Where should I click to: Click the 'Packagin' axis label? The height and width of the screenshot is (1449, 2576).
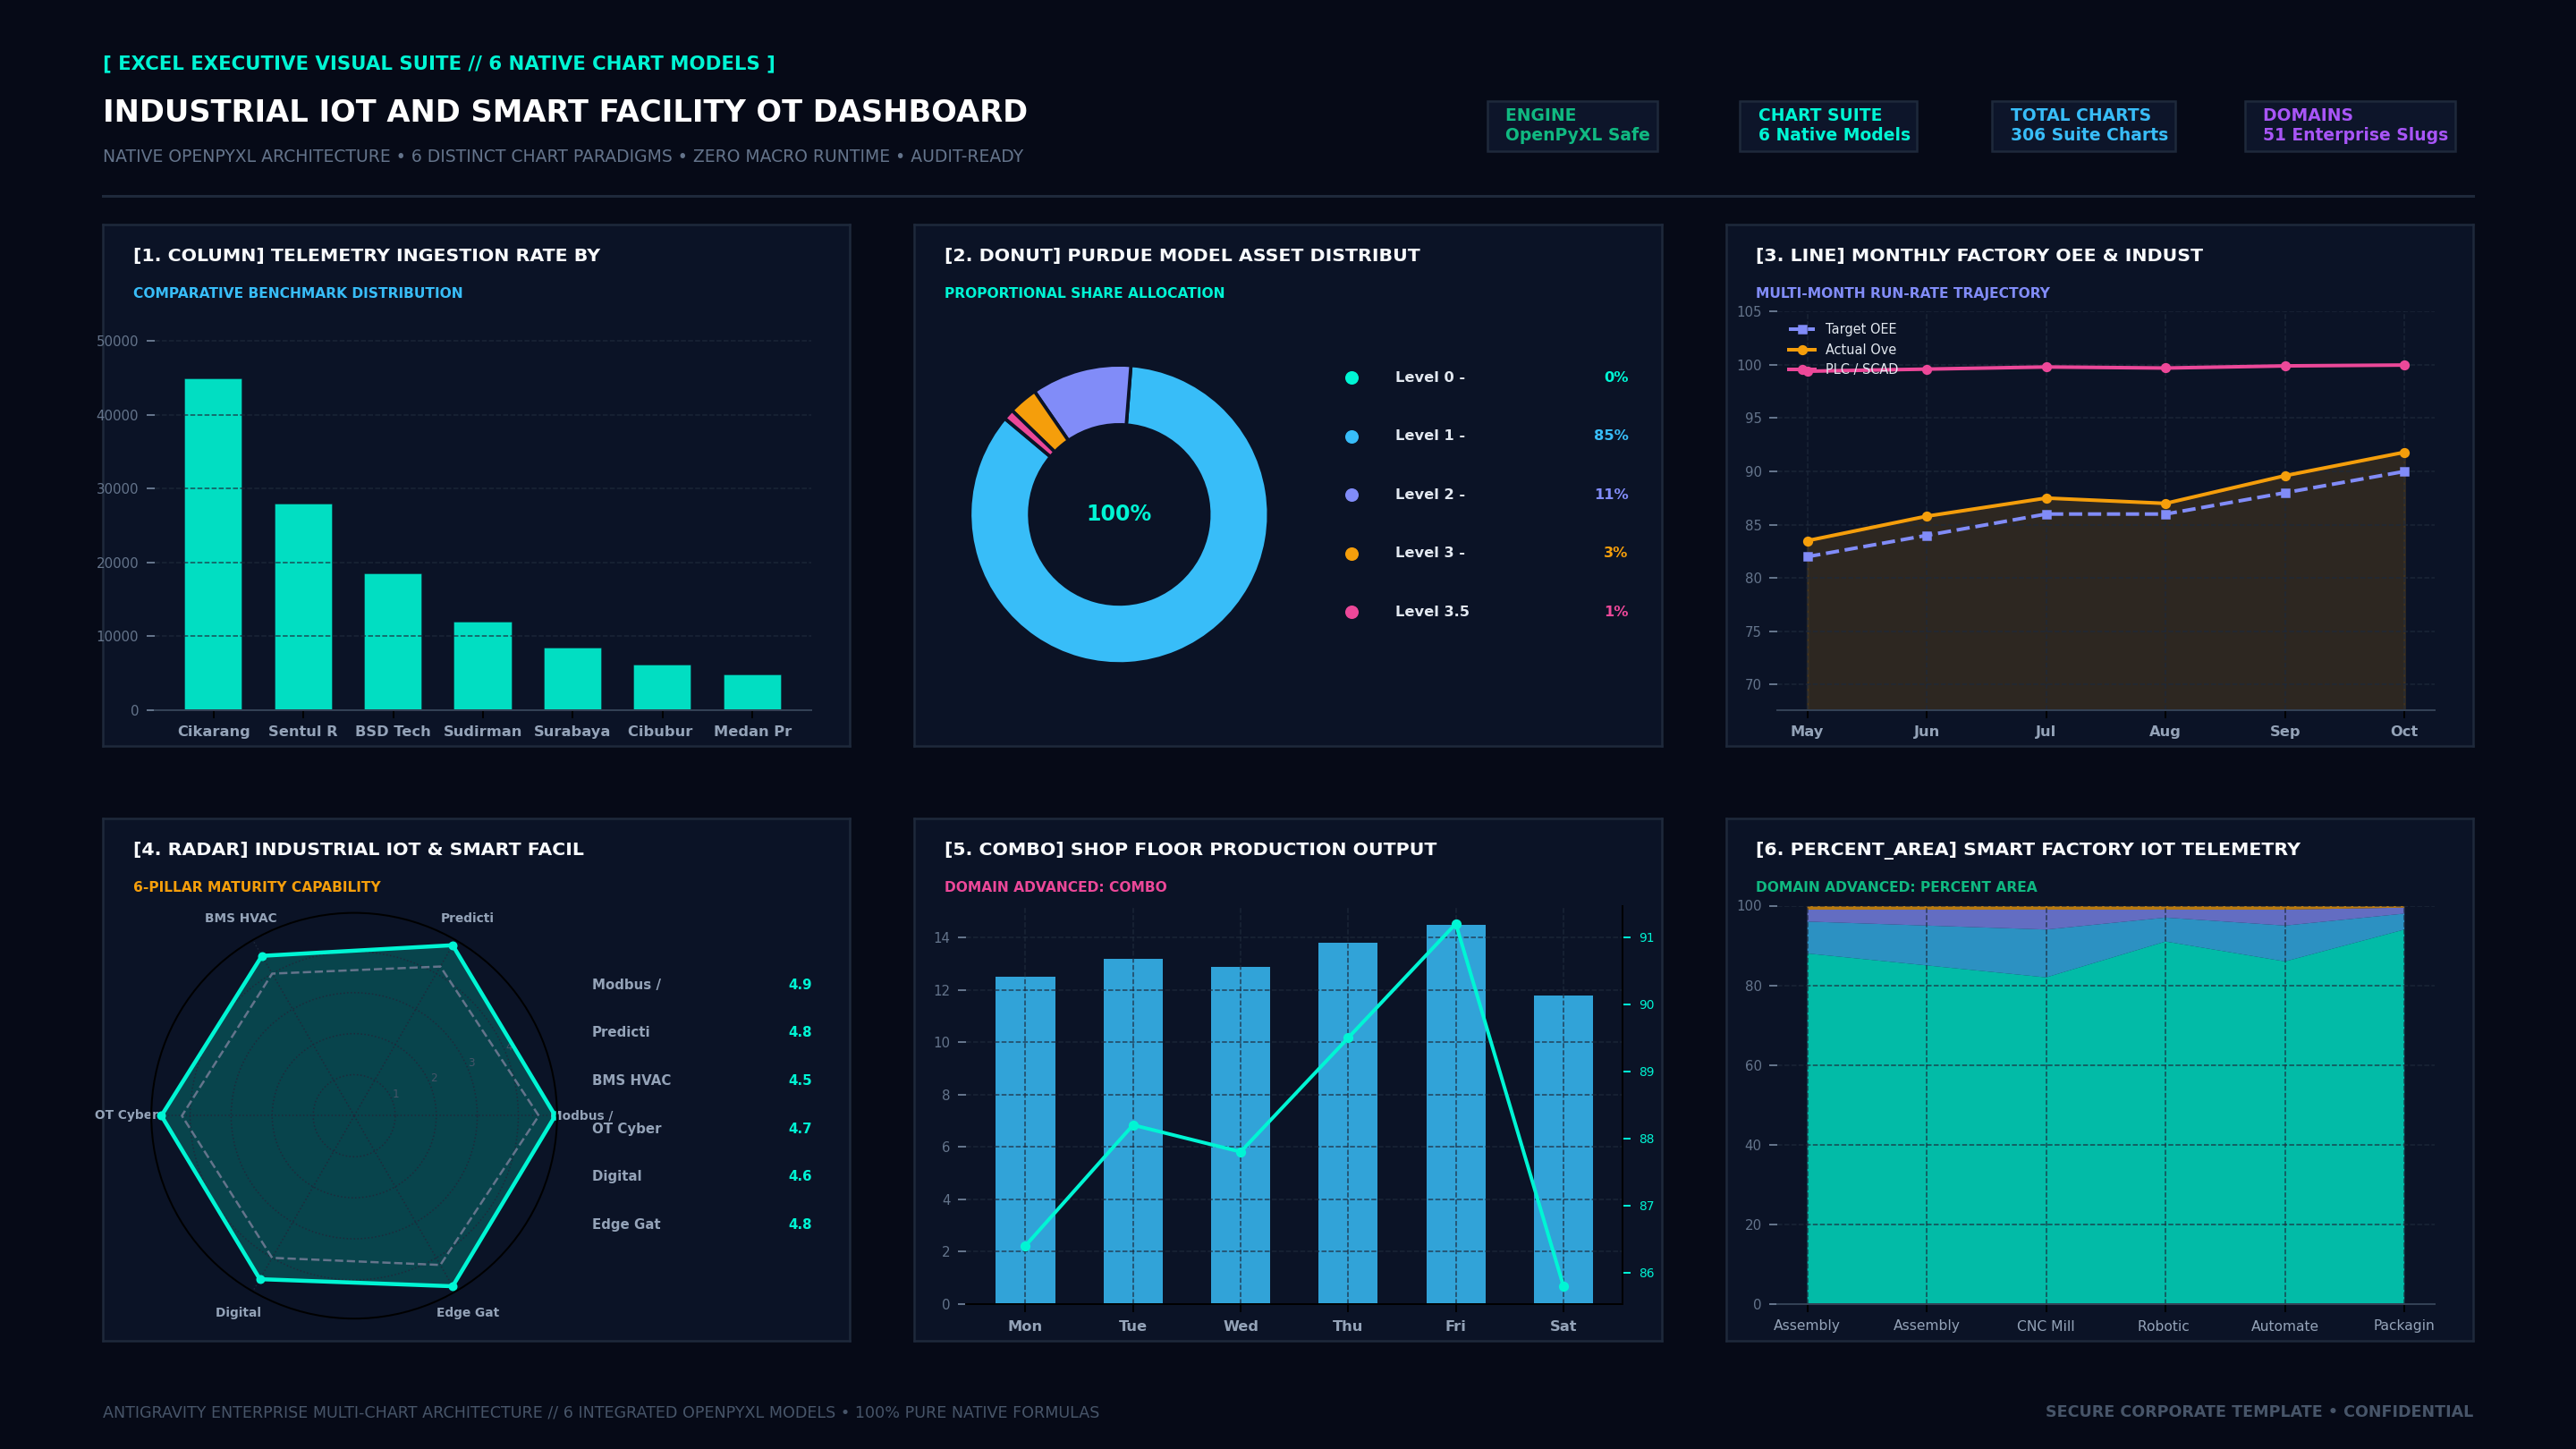tap(2404, 1326)
